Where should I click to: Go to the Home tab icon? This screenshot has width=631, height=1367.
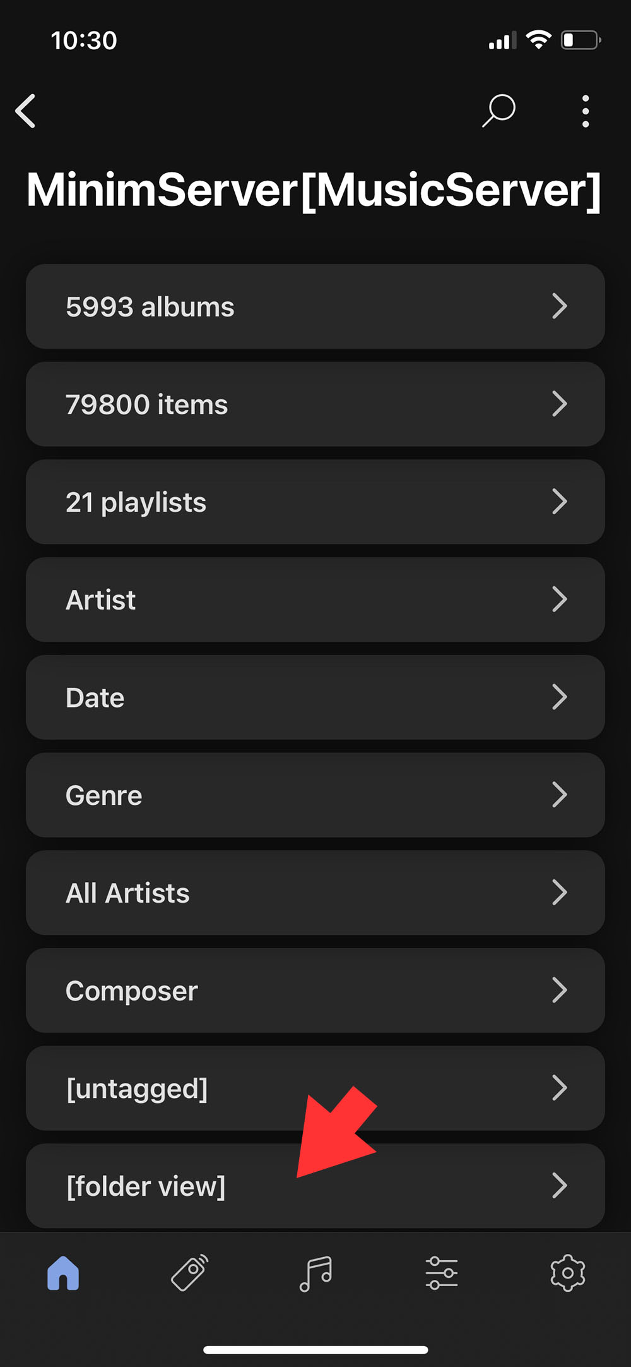[x=63, y=1272]
